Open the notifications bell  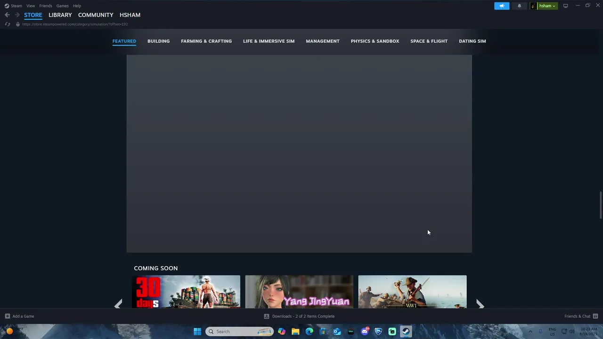pos(520,6)
